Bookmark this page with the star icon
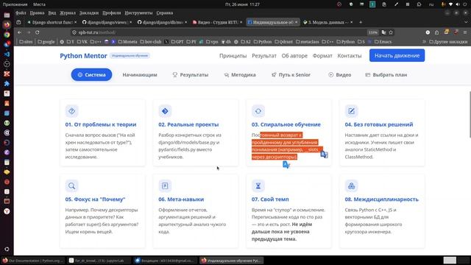The width and height of the screenshot is (471, 265). (391, 32)
